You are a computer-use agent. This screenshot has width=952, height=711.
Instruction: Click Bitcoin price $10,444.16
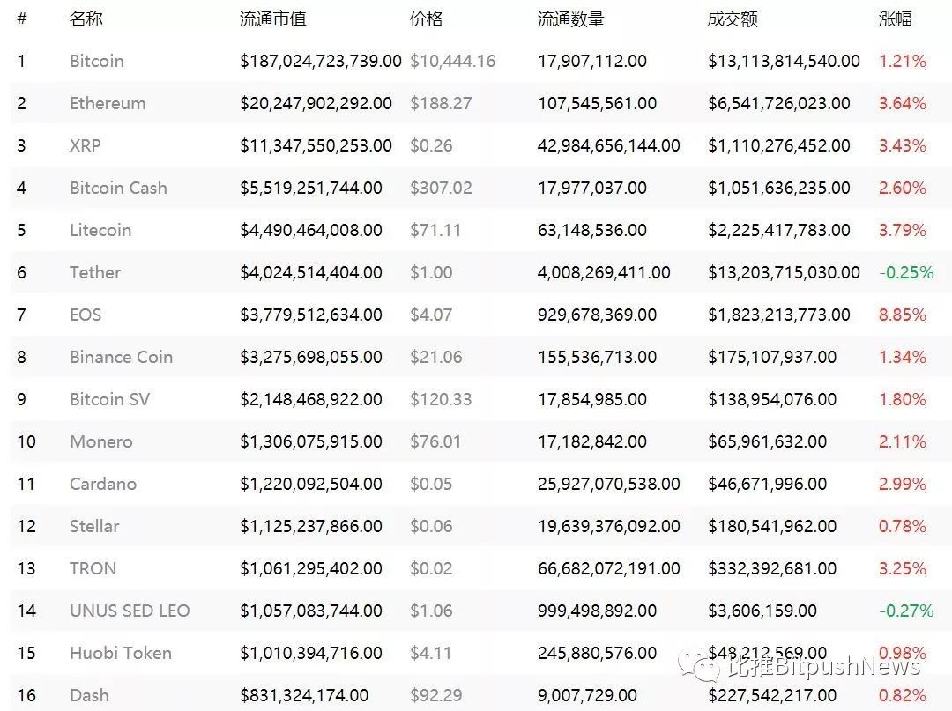(453, 61)
